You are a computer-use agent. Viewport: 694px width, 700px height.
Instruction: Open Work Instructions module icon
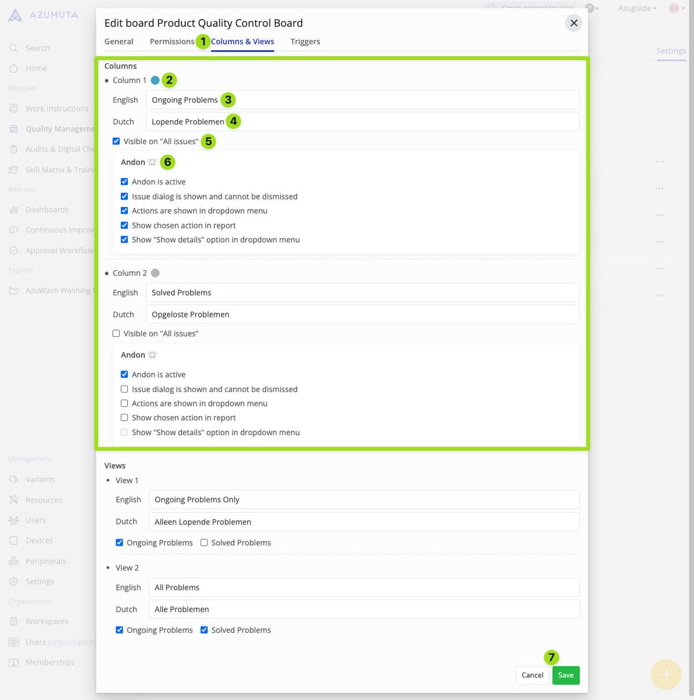point(14,109)
